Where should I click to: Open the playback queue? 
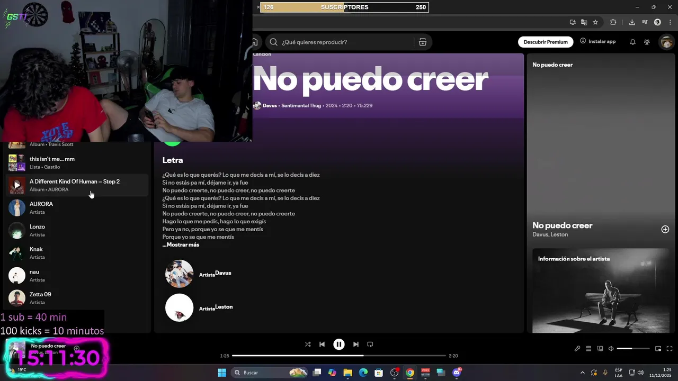coord(588,349)
